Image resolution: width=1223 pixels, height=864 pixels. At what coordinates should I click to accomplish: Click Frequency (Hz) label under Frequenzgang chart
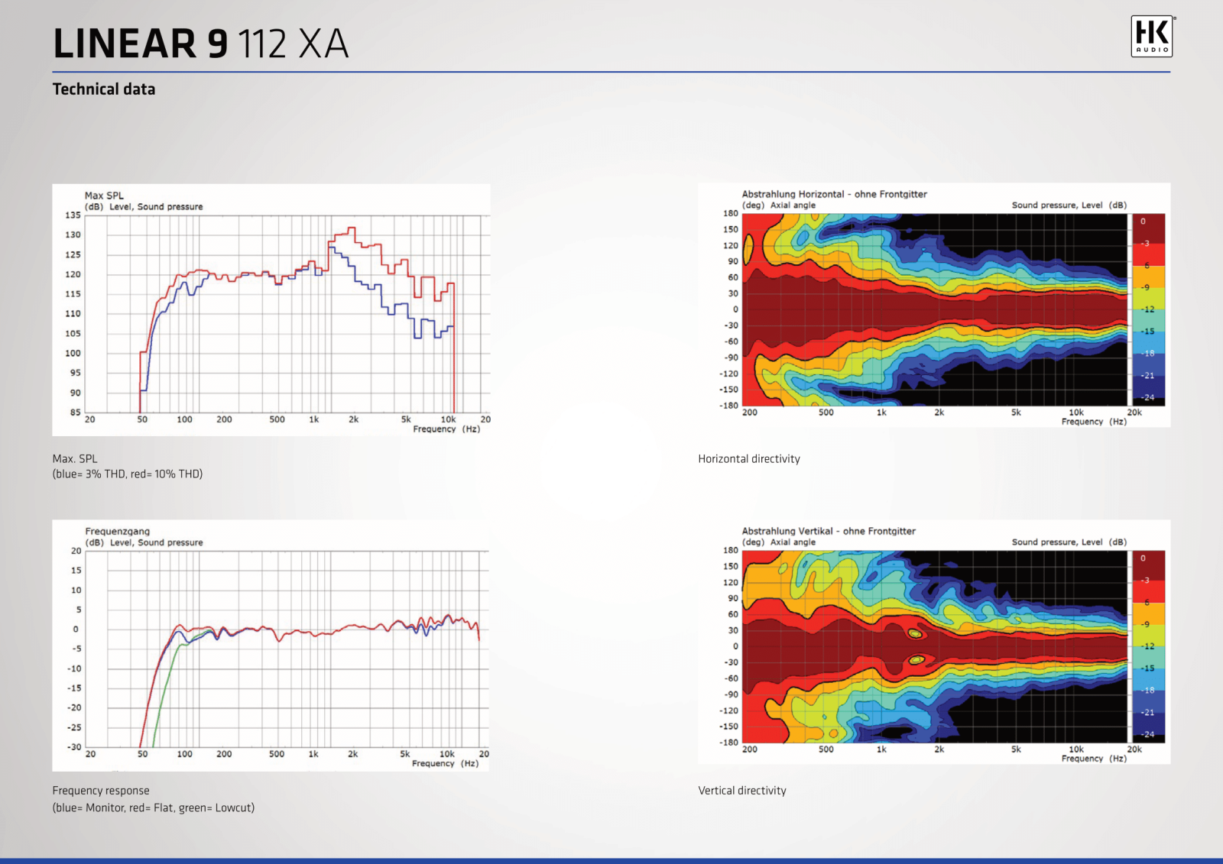446,764
